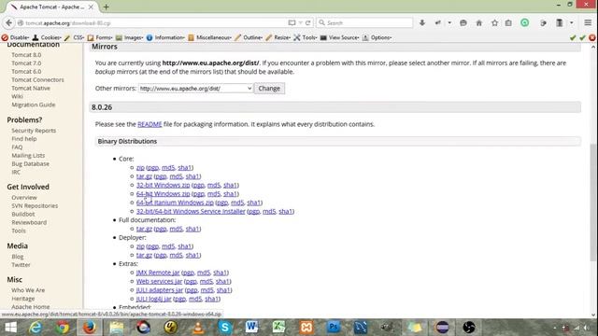Download the Web services jar
The height and width of the screenshot is (336, 598).
tap(159, 282)
